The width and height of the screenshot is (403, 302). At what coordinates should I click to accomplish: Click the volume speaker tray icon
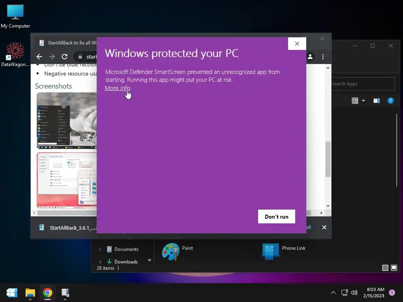[x=354, y=293]
